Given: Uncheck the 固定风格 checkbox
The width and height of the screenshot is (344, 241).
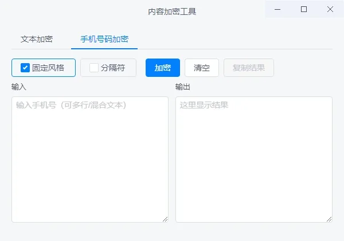Looking at the screenshot, I should tap(25, 68).
